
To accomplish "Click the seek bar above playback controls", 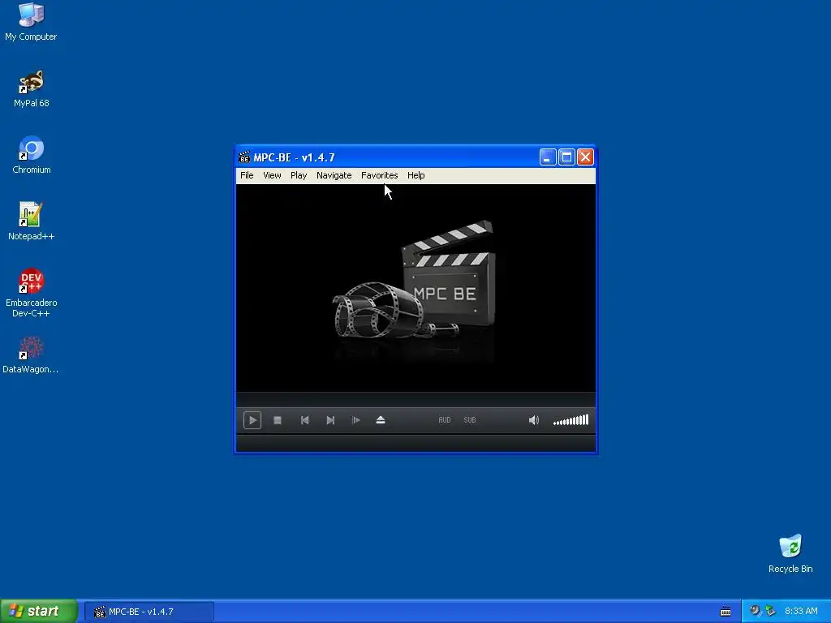I will point(415,399).
